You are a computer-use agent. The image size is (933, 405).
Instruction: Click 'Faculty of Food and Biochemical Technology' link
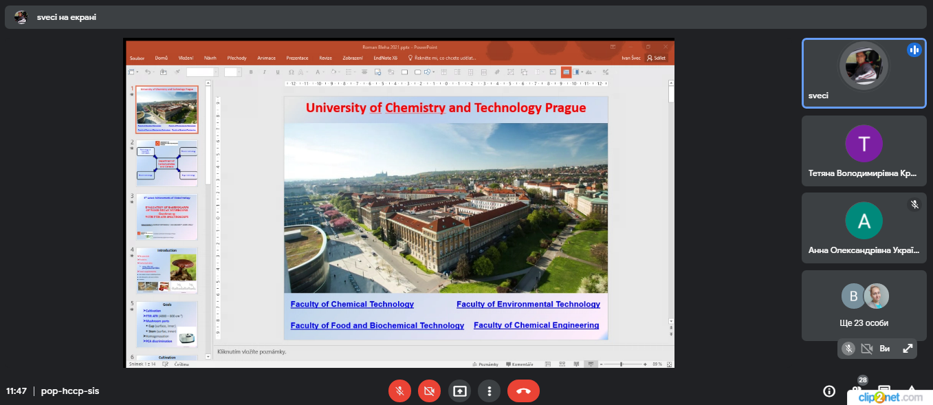377,325
